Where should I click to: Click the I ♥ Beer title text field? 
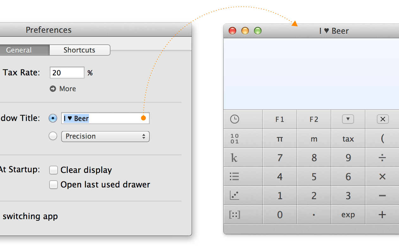(x=105, y=118)
